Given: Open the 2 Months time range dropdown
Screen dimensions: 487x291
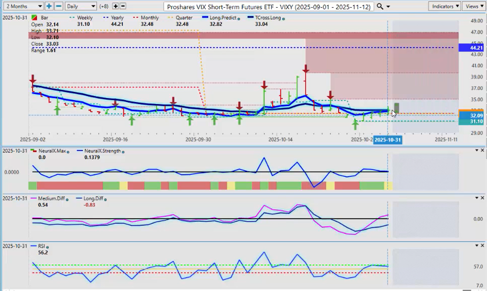Looking at the screenshot, I should (22, 6).
